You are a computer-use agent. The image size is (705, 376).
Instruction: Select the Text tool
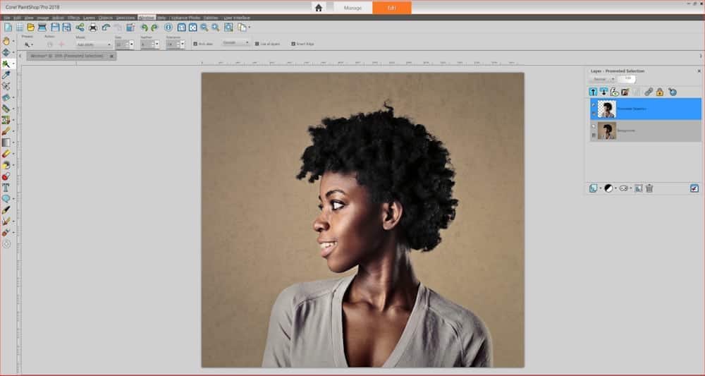click(x=6, y=188)
